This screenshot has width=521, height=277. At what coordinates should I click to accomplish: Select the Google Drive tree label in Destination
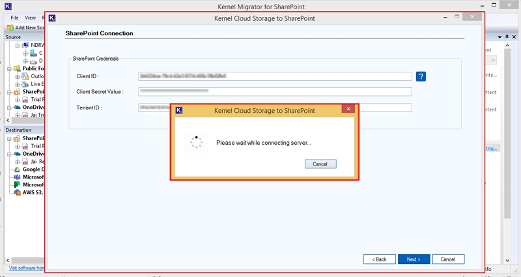pyautogui.click(x=33, y=169)
